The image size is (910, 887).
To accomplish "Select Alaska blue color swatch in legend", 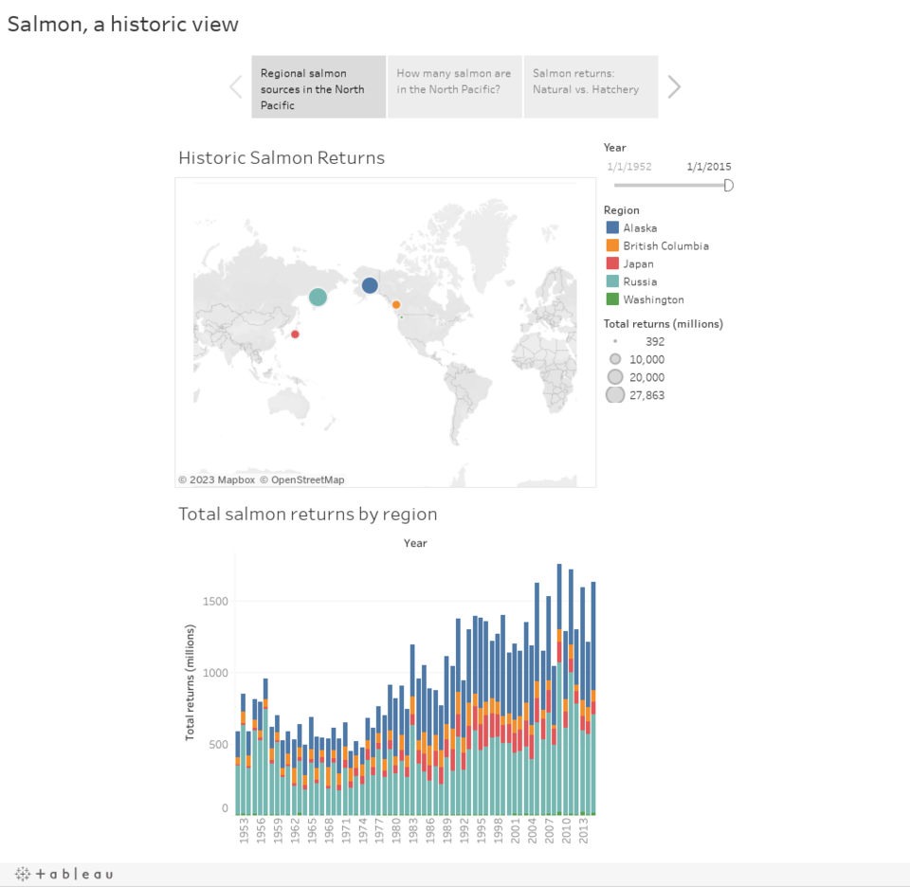I will pyautogui.click(x=612, y=227).
